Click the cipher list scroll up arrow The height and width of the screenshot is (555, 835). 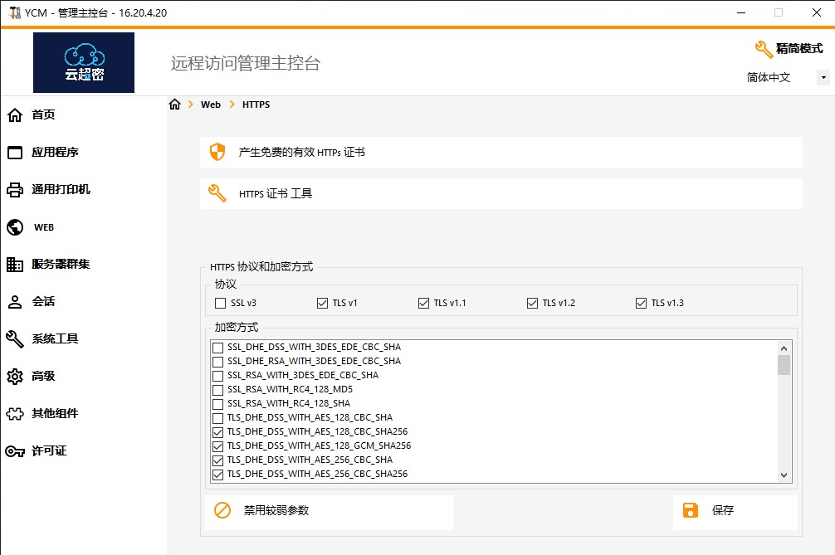pyautogui.click(x=784, y=348)
